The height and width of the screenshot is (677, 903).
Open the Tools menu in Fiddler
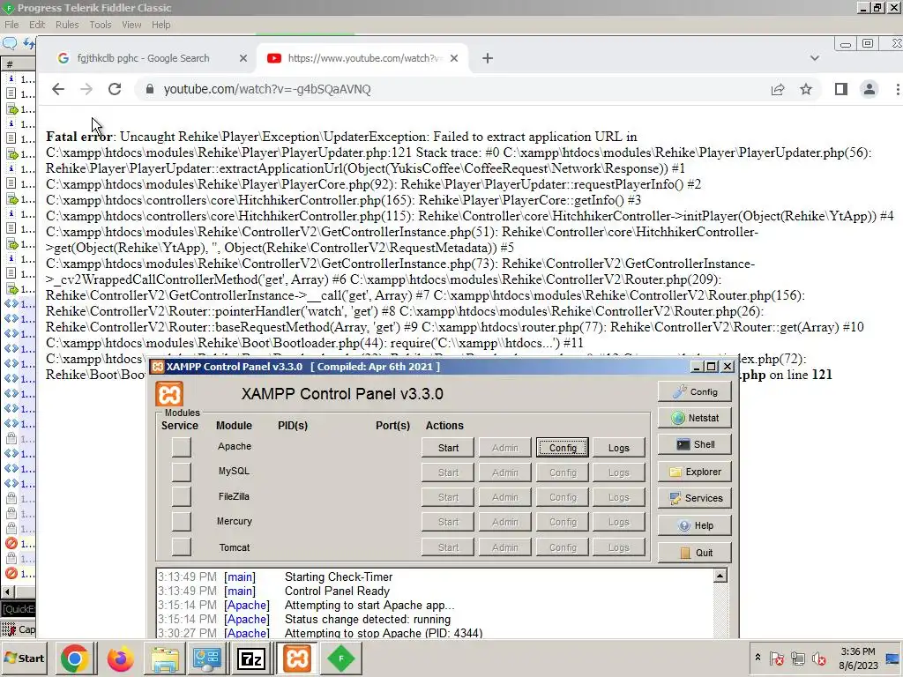tap(101, 25)
